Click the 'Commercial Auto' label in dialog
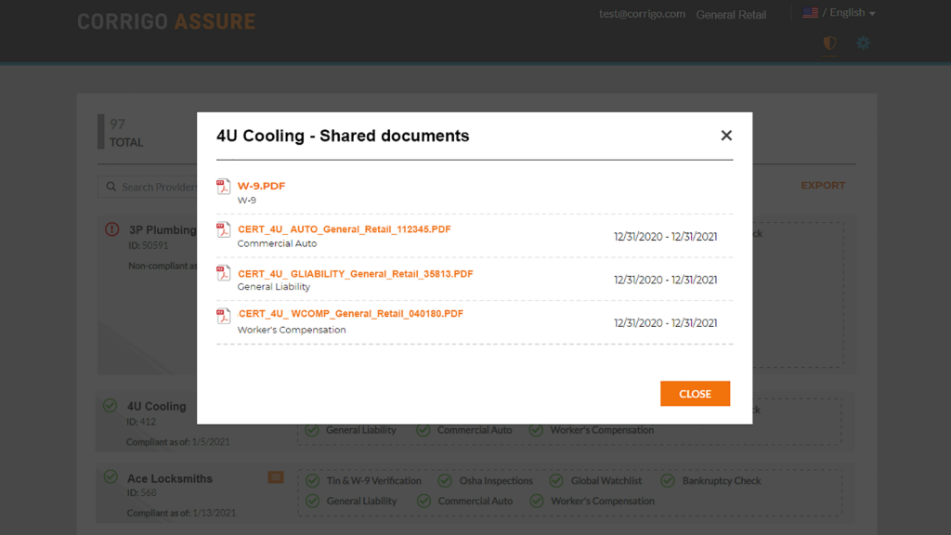Viewport: 951px width, 535px height. pyautogui.click(x=277, y=243)
